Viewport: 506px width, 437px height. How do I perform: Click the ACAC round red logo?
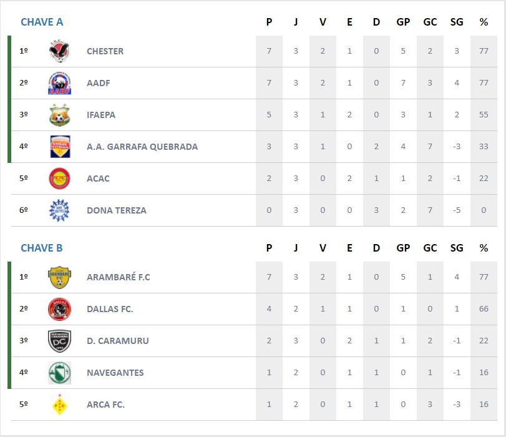point(59,179)
